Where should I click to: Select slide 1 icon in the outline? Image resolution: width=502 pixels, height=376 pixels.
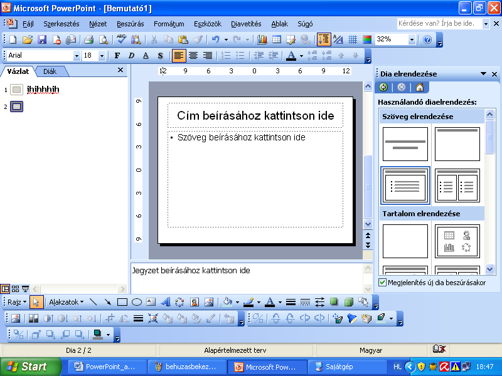pos(16,90)
